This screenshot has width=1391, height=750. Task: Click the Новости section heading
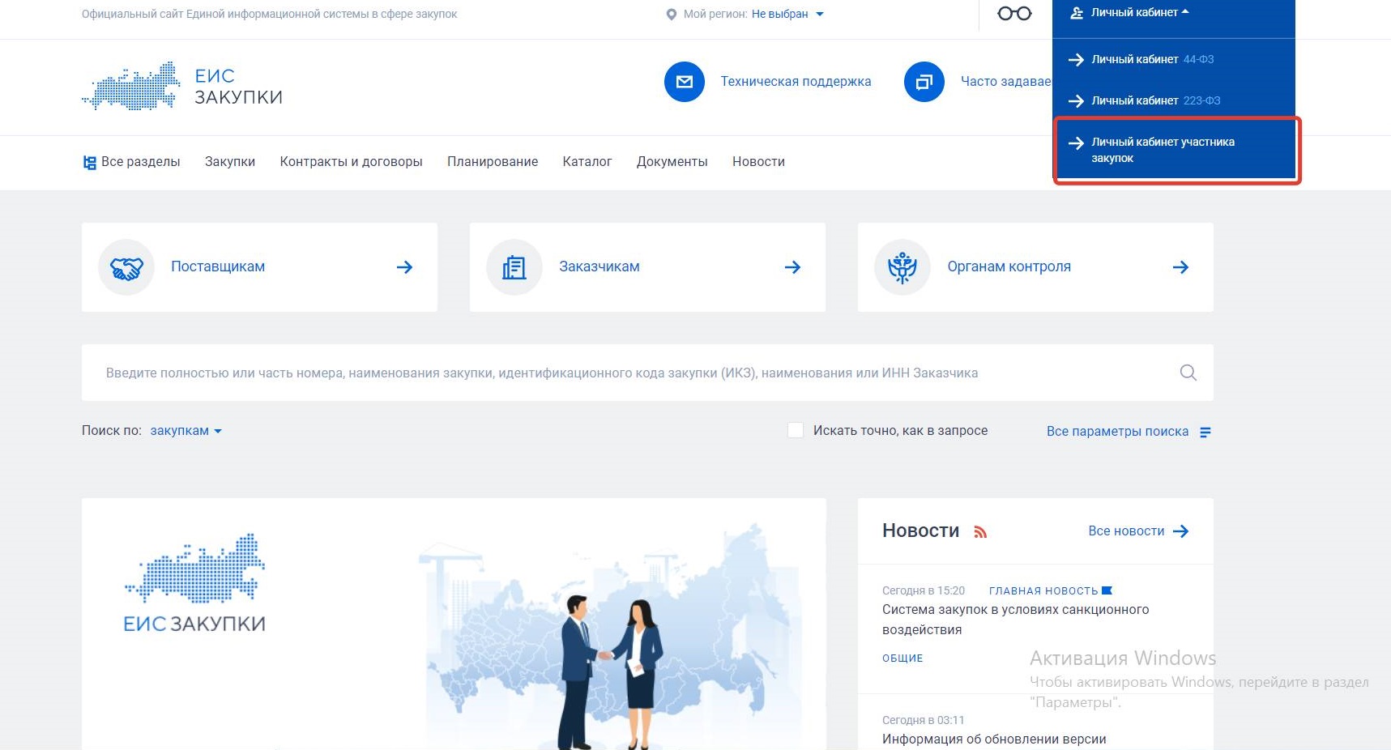point(920,531)
